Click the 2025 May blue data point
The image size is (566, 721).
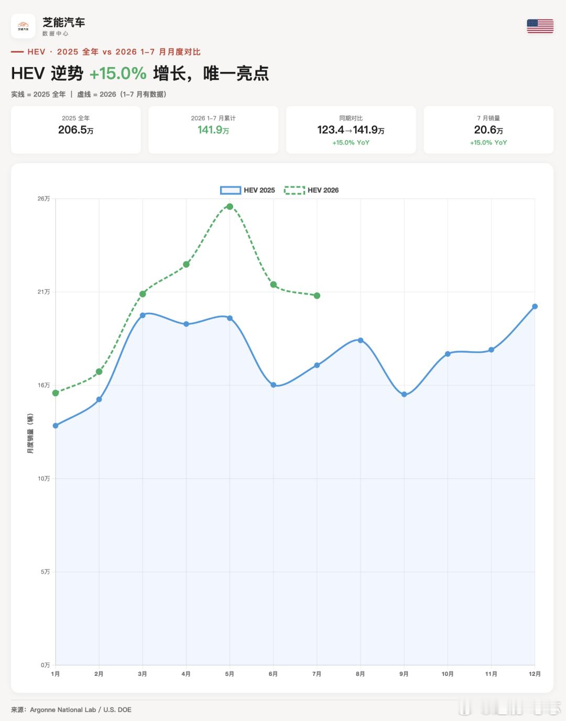(230, 318)
